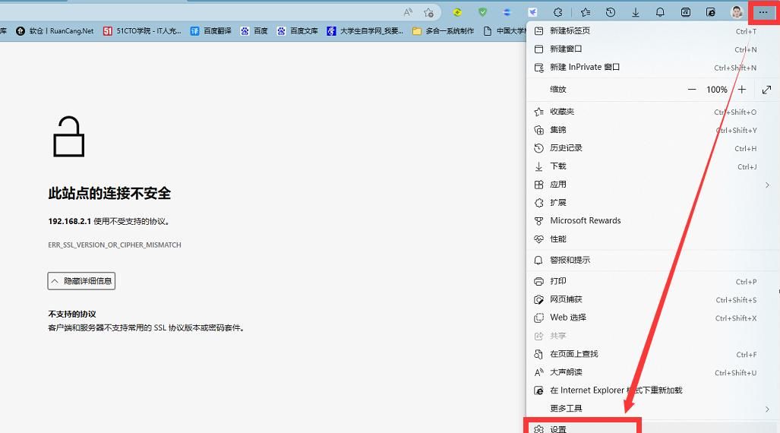Open the 大学生自学网 bookmark
This screenshot has height=433, width=780.
[x=365, y=31]
